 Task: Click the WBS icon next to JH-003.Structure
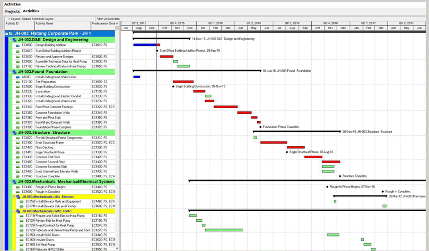click(14, 133)
